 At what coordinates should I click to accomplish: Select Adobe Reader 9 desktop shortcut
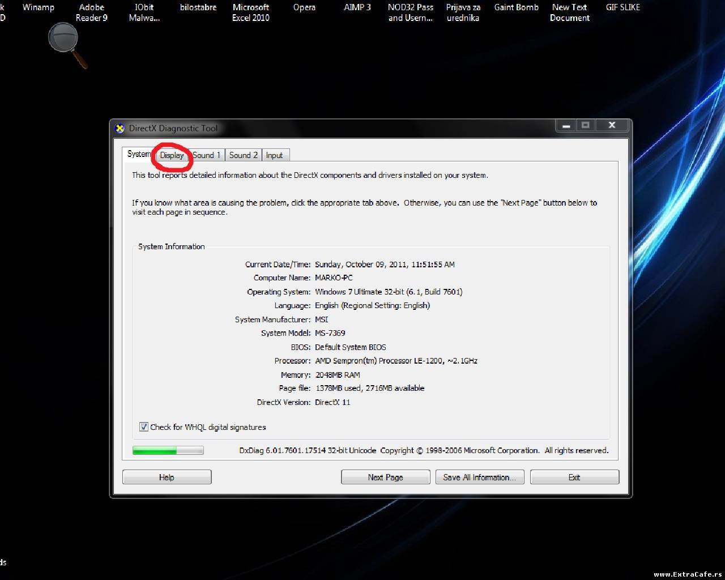[x=92, y=12]
